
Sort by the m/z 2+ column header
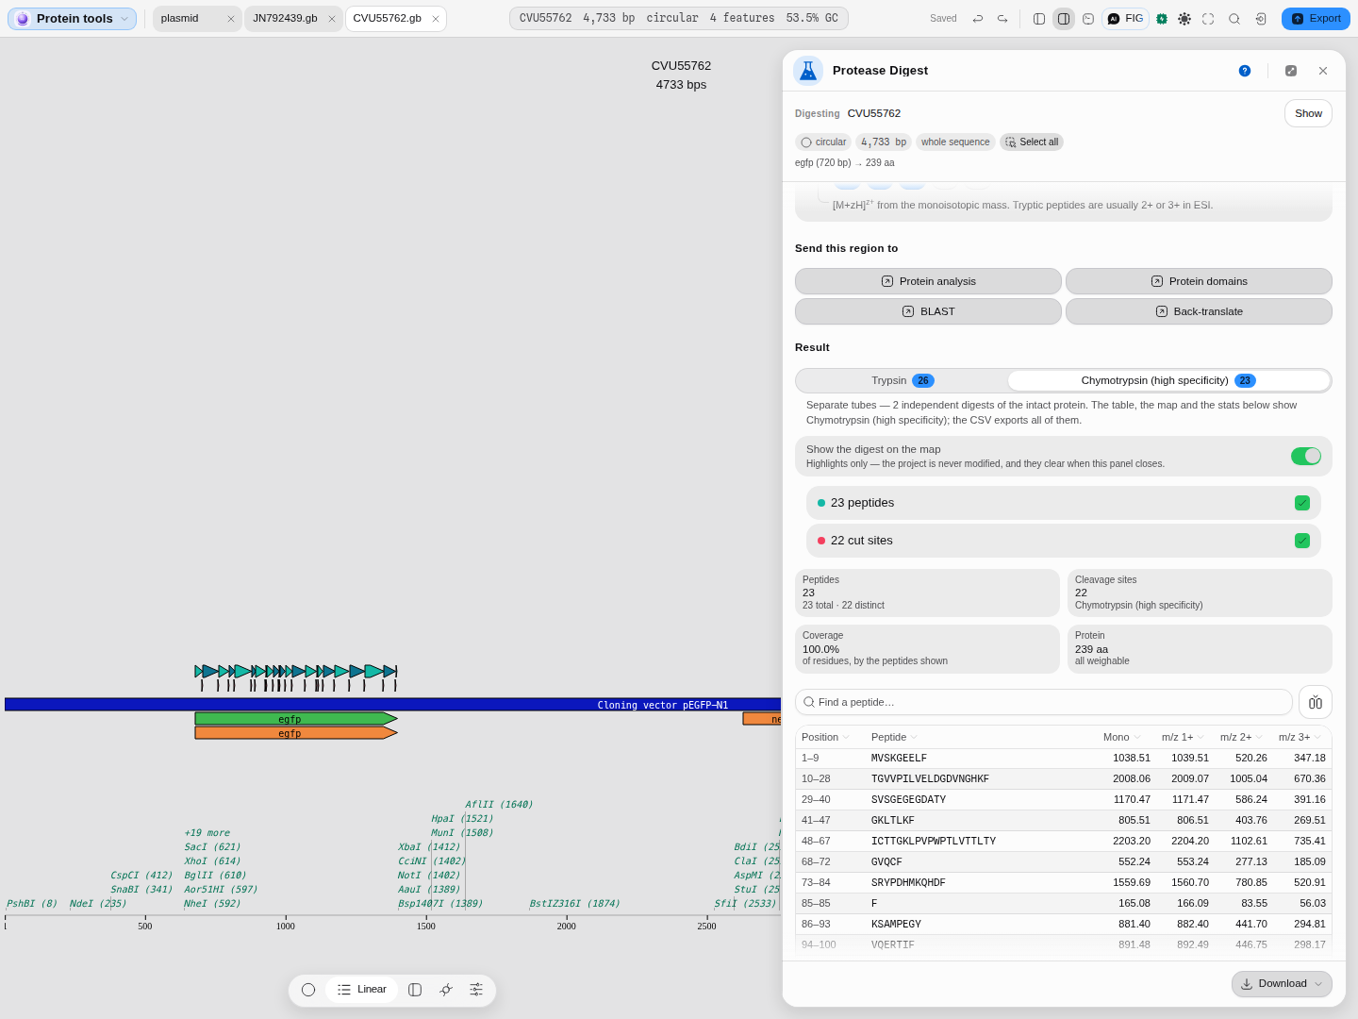[x=1241, y=737]
